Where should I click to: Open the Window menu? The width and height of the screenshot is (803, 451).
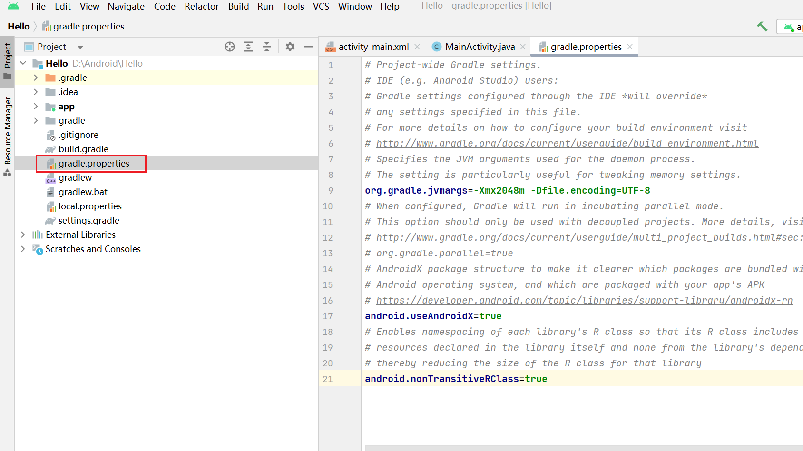coord(355,6)
